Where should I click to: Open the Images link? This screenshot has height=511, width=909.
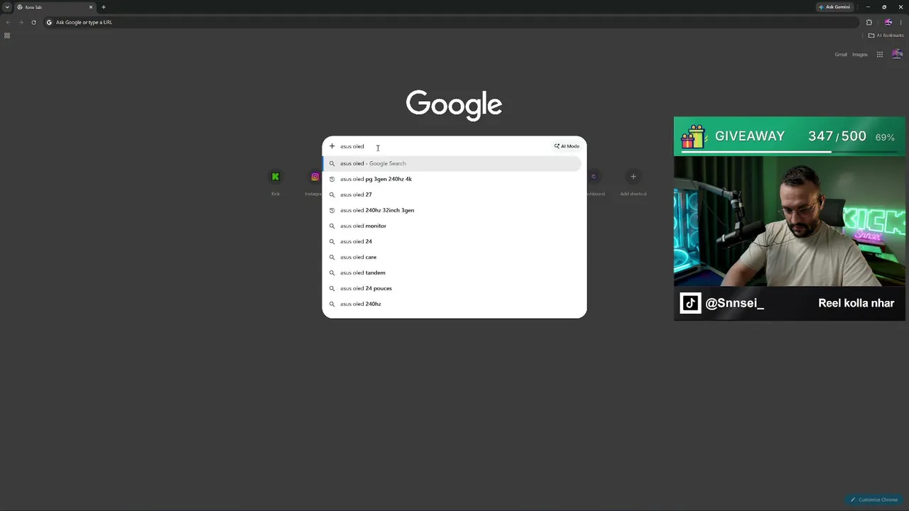click(860, 55)
